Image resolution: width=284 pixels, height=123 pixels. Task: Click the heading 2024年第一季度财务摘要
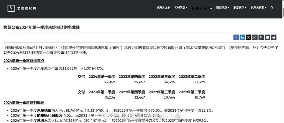(24, 102)
